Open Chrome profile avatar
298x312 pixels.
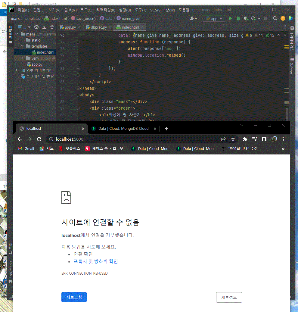click(x=274, y=139)
